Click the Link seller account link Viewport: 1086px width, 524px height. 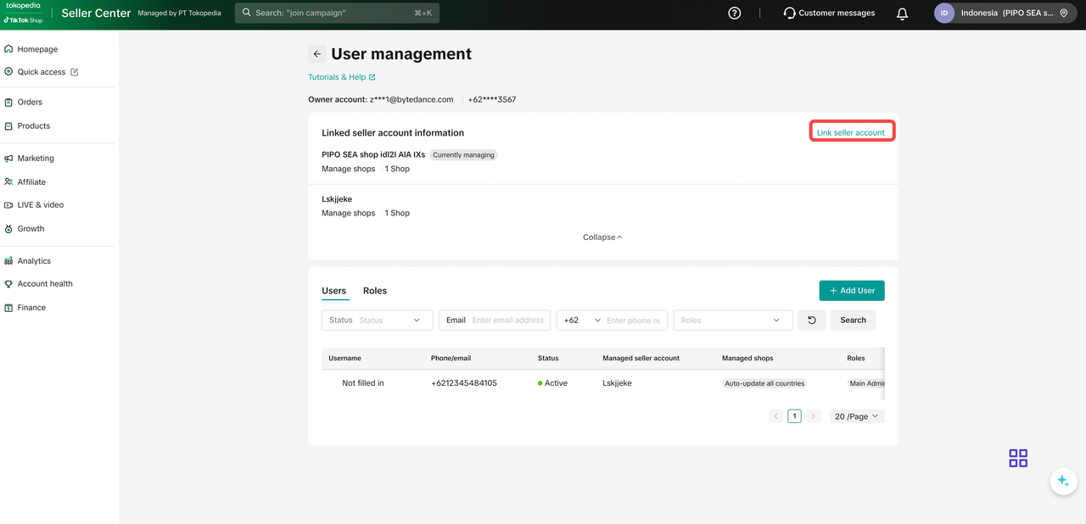pyautogui.click(x=850, y=133)
